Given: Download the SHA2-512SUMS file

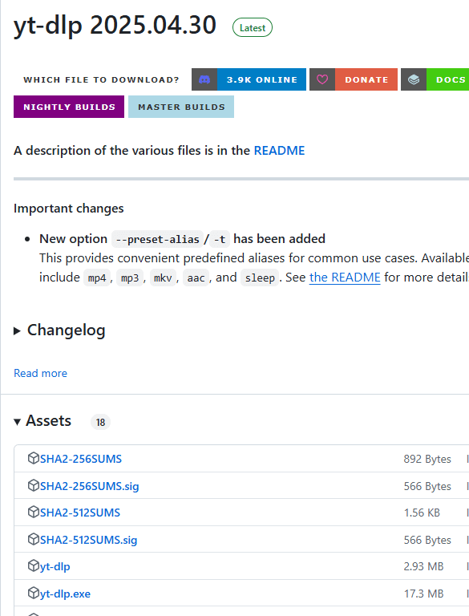Looking at the screenshot, I should coord(80,513).
